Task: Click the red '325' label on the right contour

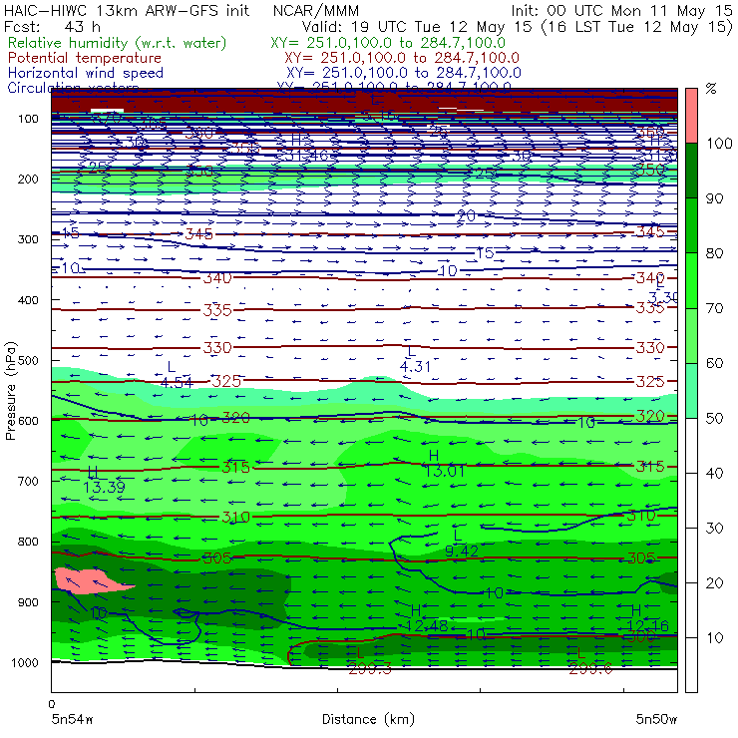Action: click(650, 381)
